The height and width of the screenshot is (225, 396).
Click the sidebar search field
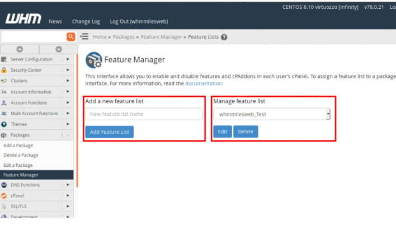click(x=34, y=36)
